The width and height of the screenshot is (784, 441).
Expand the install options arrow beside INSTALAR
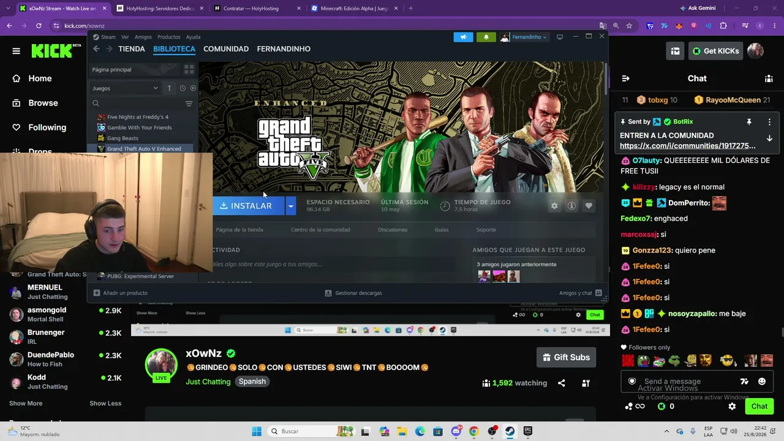pyautogui.click(x=291, y=206)
